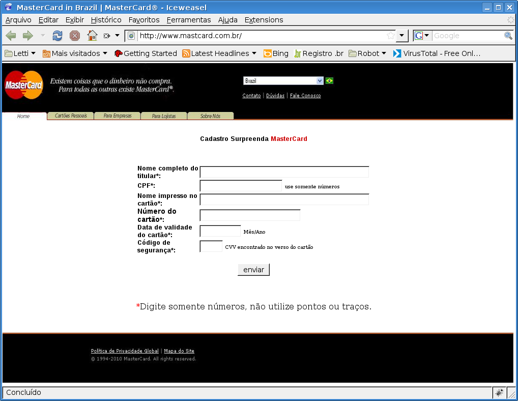Maximize the Iceweasel window
The height and width of the screenshot is (401, 518).
tap(499, 7)
